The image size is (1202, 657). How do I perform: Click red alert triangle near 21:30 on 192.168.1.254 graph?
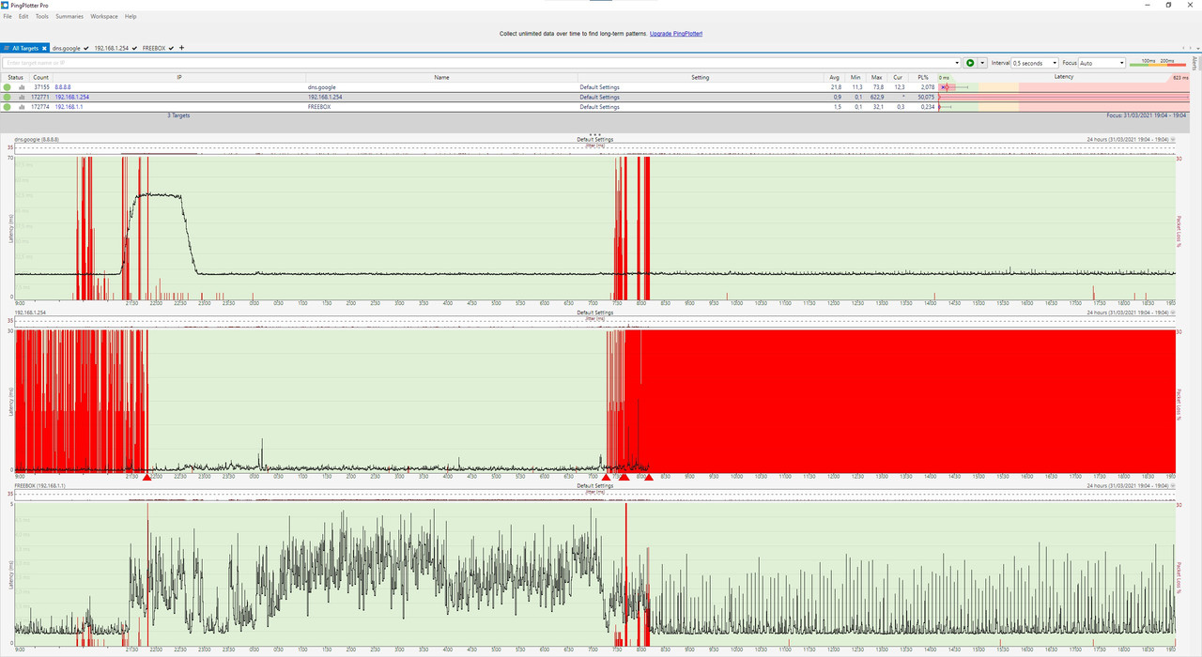(x=146, y=478)
